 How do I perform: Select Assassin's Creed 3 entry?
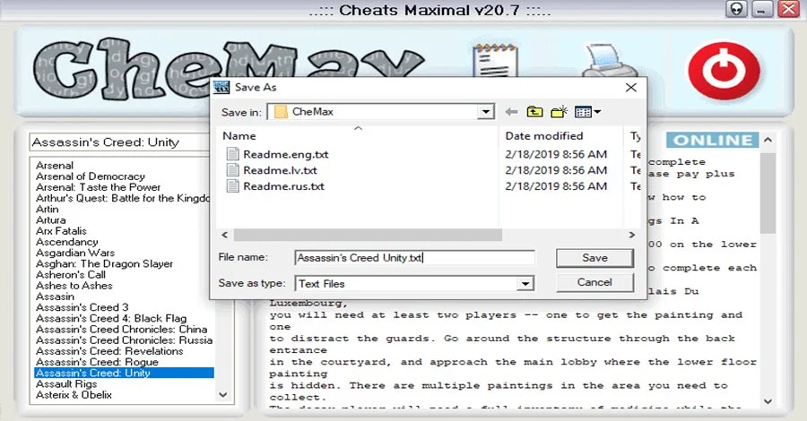[82, 307]
